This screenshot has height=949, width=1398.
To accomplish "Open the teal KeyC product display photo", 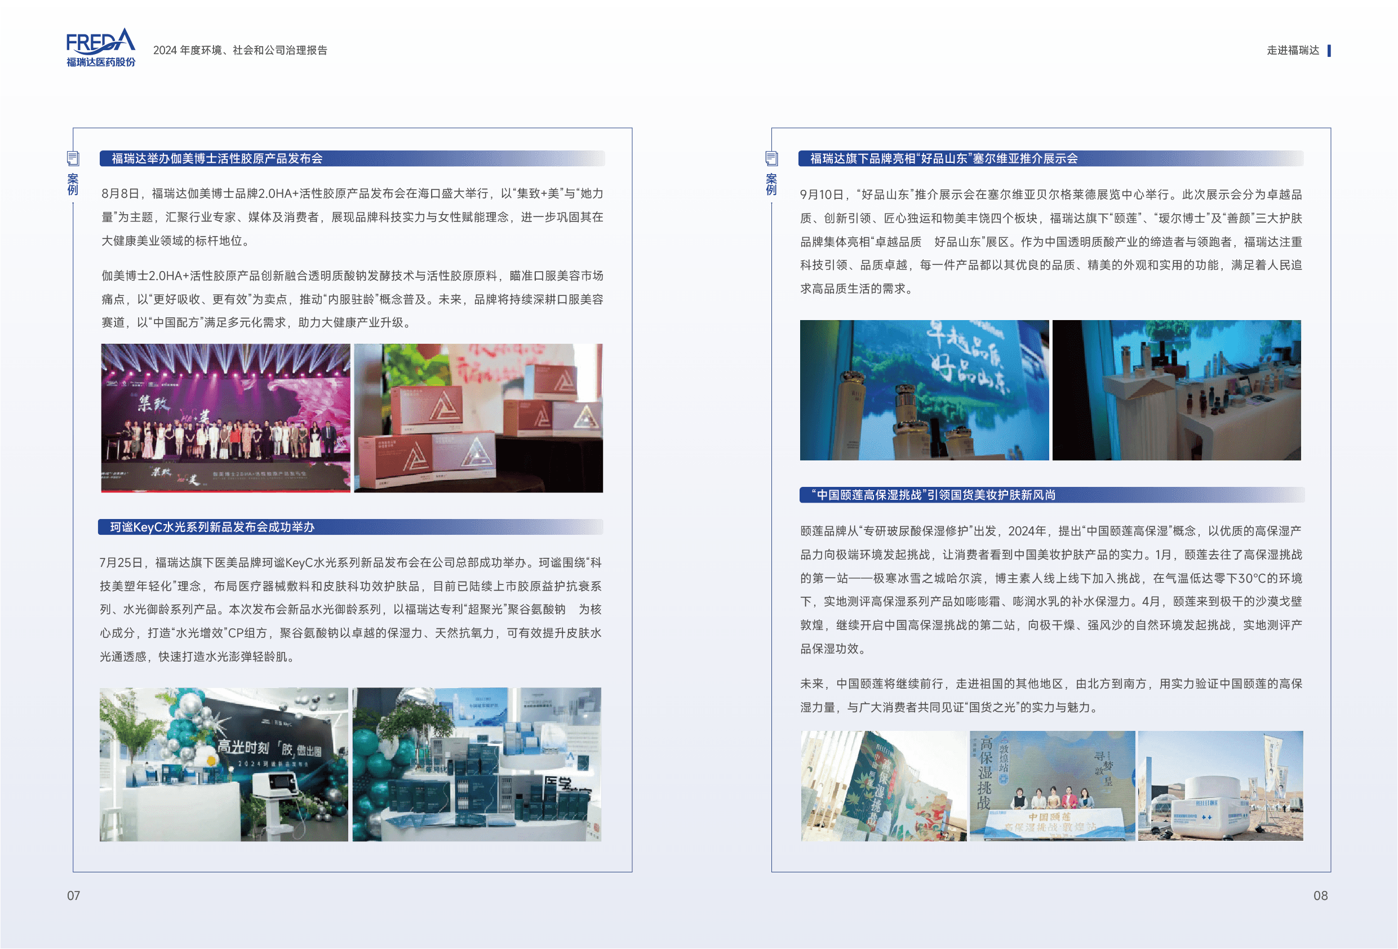I will (477, 764).
